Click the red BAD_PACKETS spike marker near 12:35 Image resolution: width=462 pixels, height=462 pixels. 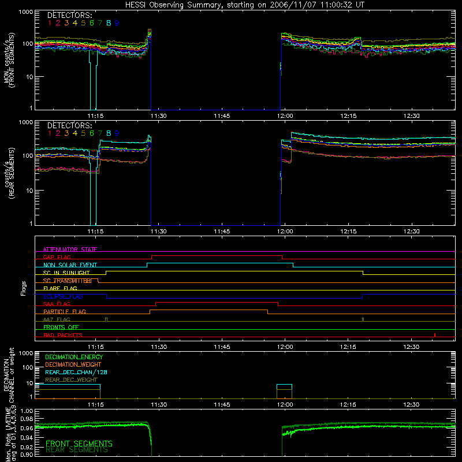(x=435, y=335)
